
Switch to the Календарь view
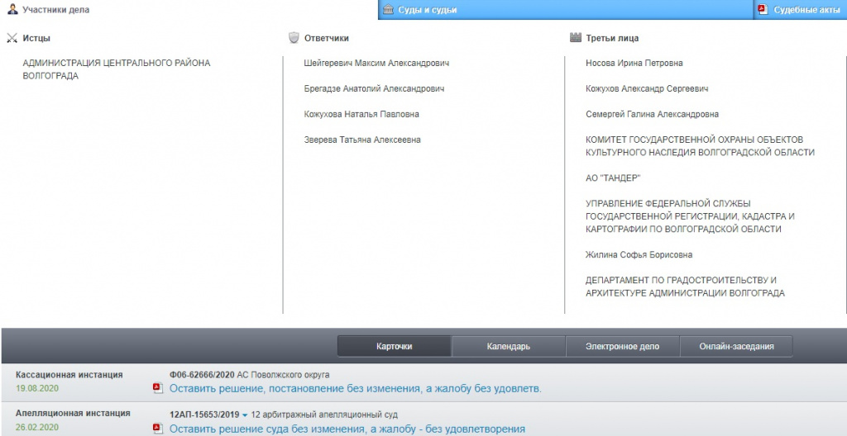(x=508, y=346)
